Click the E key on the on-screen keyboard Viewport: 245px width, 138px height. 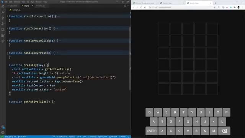tap(167, 112)
